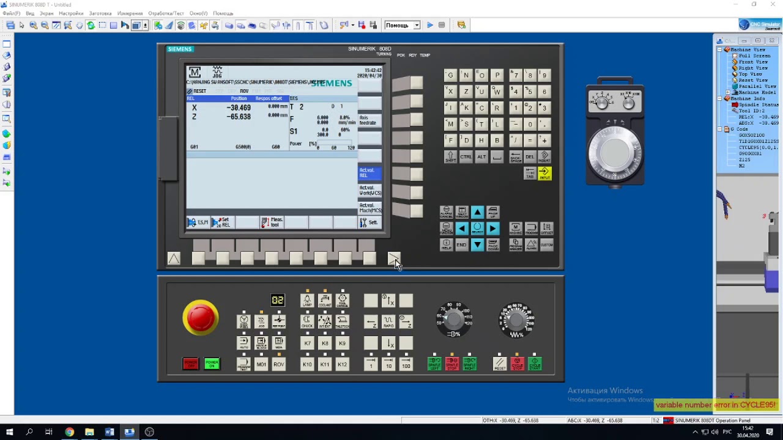Screen dimensions: 783x440
Task: Select the AUTO mode key
Action: (243, 343)
